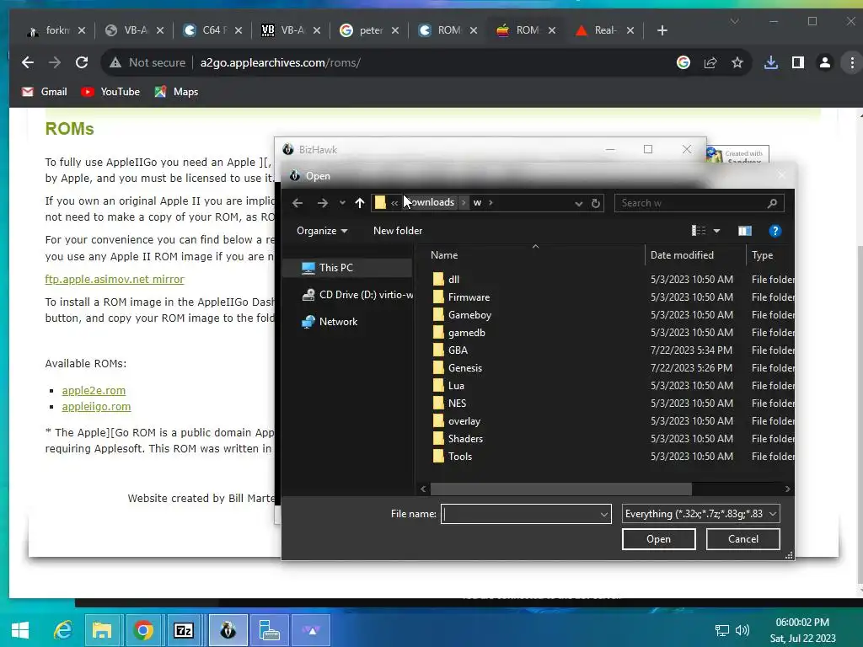863x647 pixels.
Task: Change the view layout icon
Action: (698, 231)
